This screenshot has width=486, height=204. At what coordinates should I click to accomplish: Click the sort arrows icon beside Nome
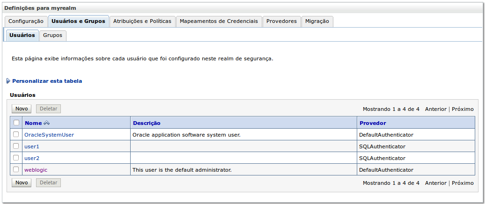click(46, 123)
